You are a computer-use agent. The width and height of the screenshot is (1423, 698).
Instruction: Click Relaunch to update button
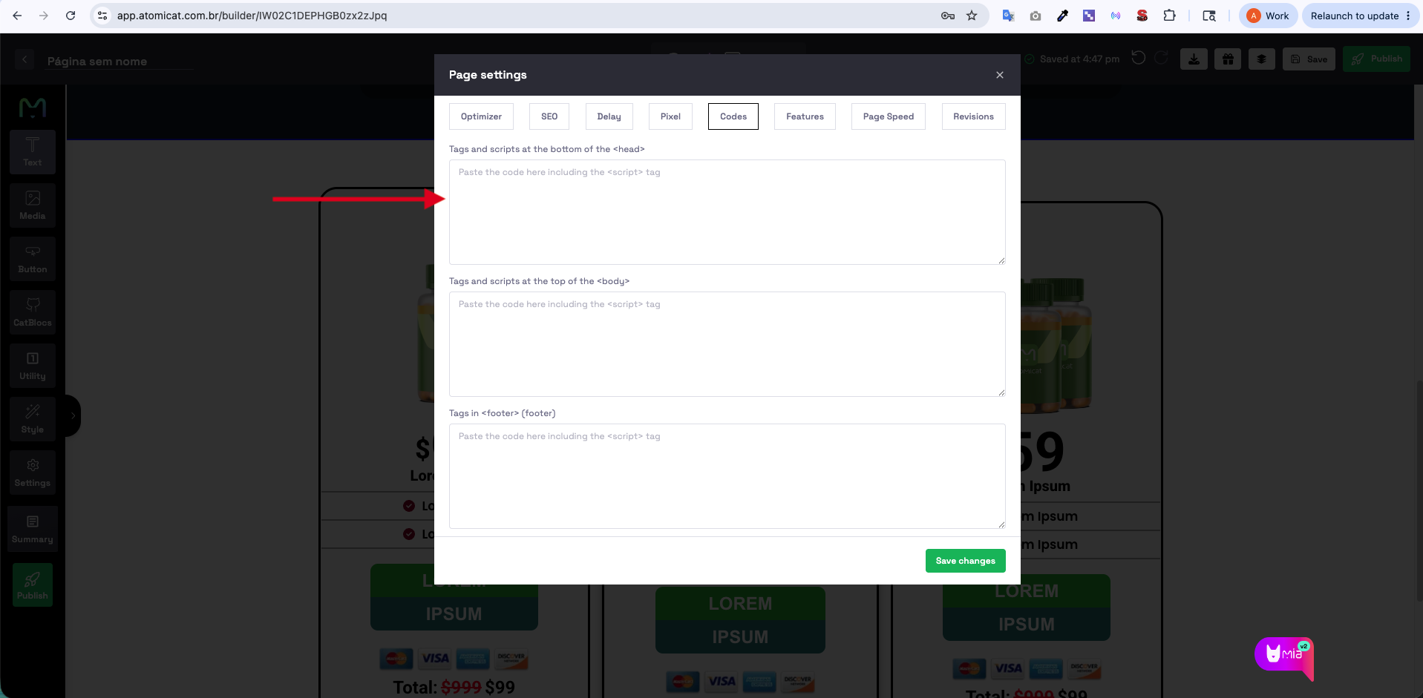click(x=1361, y=16)
